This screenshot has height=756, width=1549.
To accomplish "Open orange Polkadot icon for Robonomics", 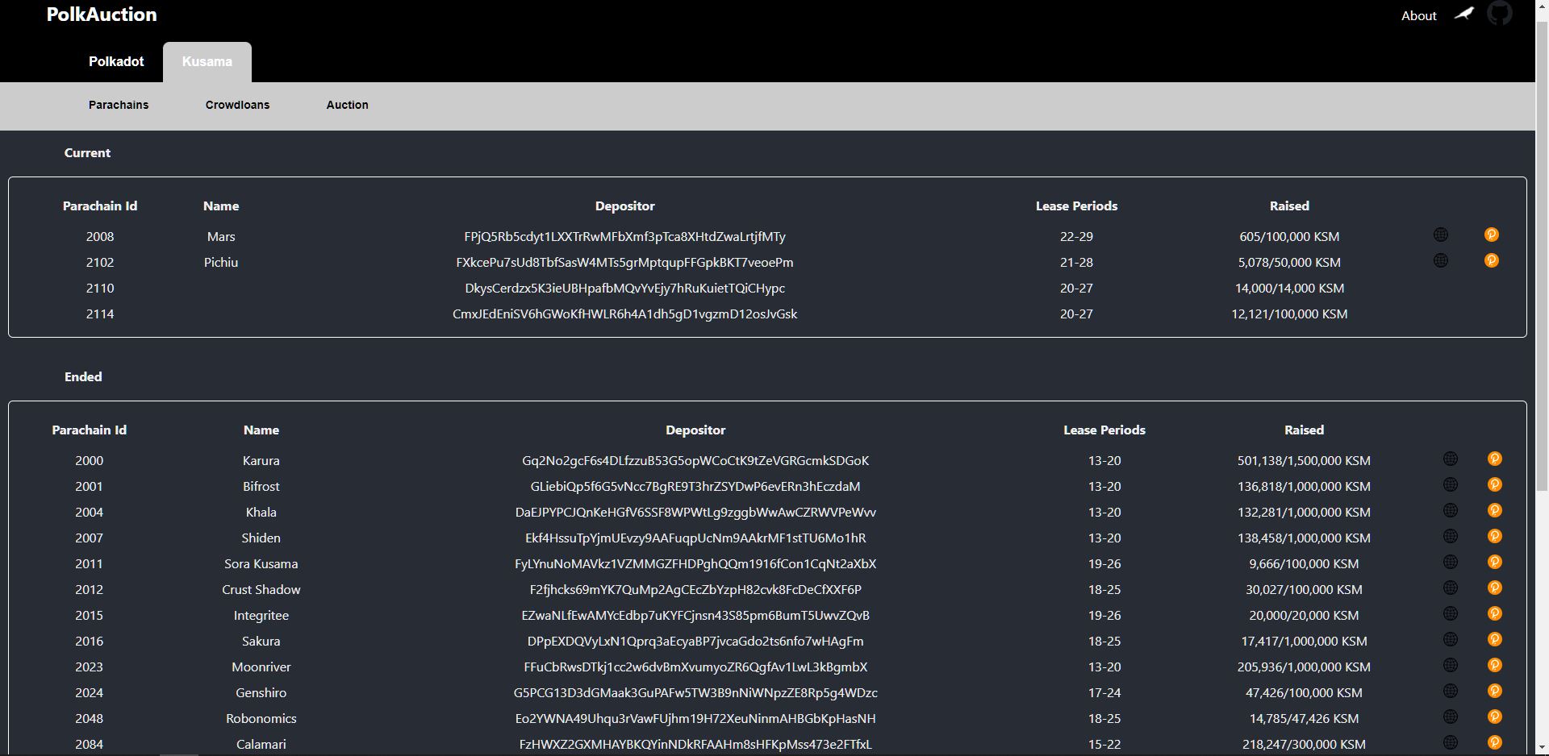I will [1495, 717].
